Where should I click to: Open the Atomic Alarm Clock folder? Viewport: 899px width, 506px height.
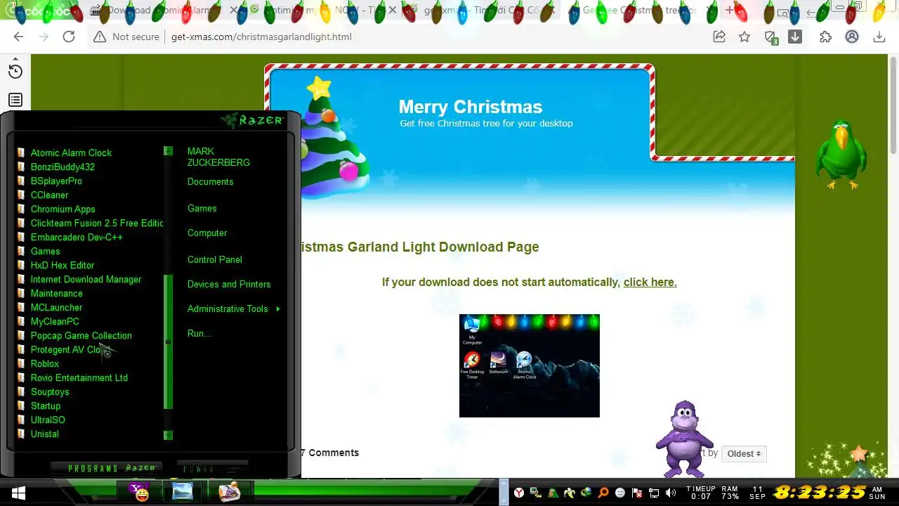(71, 153)
